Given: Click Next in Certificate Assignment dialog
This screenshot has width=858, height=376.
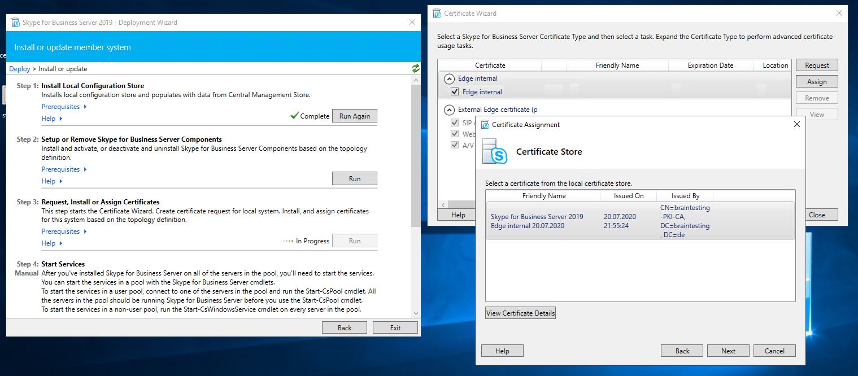Looking at the screenshot, I should tap(728, 351).
